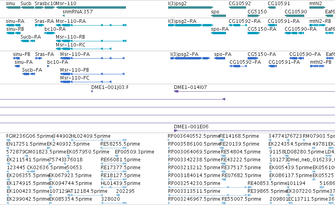Select the DME1-001J03.F feature
This screenshot has width=335, height=205.
[92, 91]
